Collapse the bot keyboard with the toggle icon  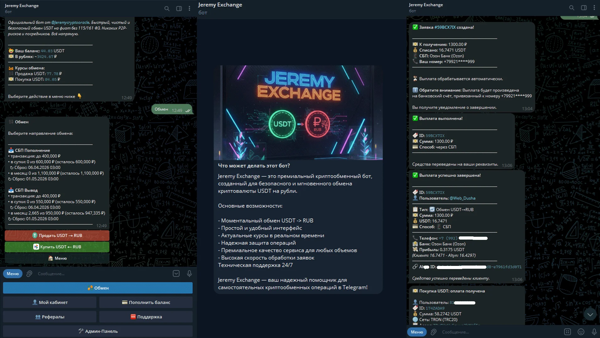coord(176,274)
